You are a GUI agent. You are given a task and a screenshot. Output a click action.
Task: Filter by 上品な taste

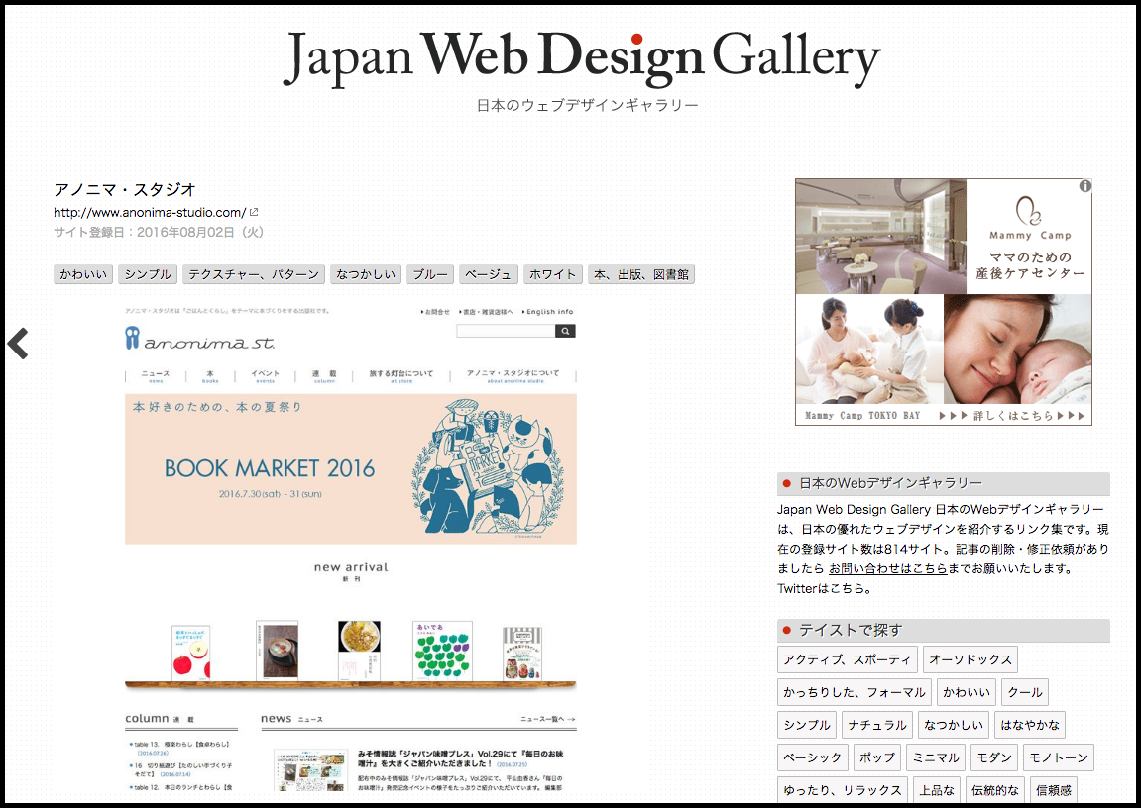click(x=937, y=790)
